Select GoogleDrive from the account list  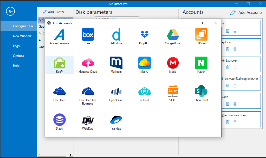point(173,34)
